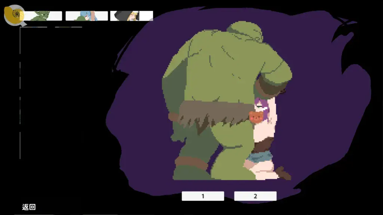Click the button labeled 1
The height and width of the screenshot is (215, 383).
(203, 196)
